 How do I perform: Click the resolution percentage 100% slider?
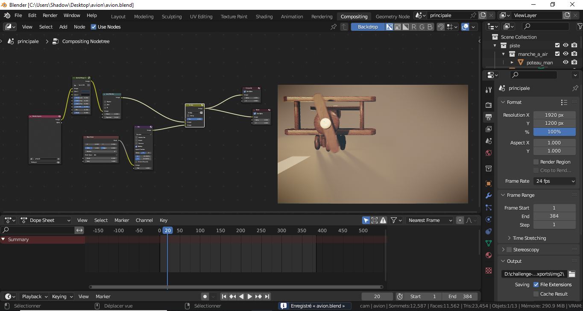[554, 132]
